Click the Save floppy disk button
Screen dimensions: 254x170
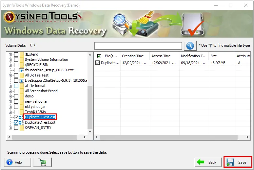coord(238,162)
